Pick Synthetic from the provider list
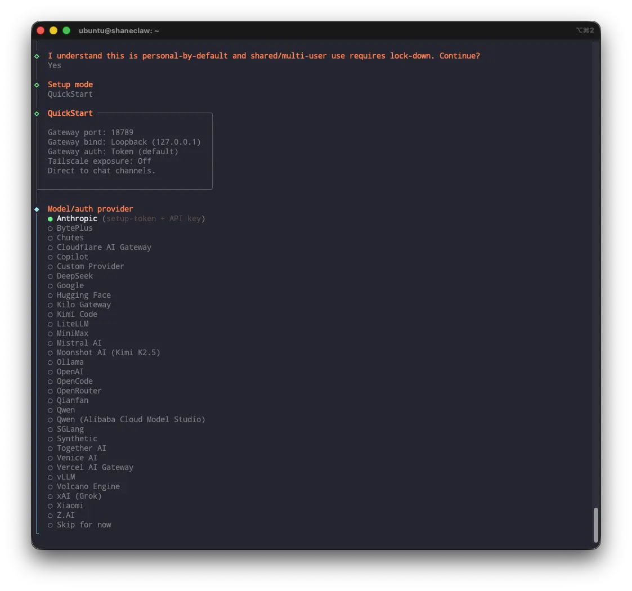Image resolution: width=632 pixels, height=591 pixels. pyautogui.click(x=73, y=438)
